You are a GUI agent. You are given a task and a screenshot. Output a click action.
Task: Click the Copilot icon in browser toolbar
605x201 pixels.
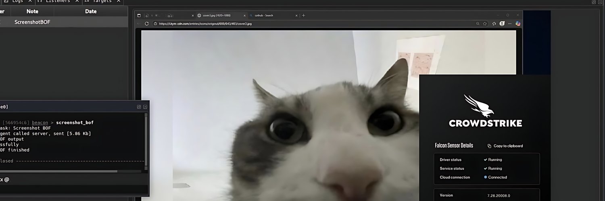[518, 24]
